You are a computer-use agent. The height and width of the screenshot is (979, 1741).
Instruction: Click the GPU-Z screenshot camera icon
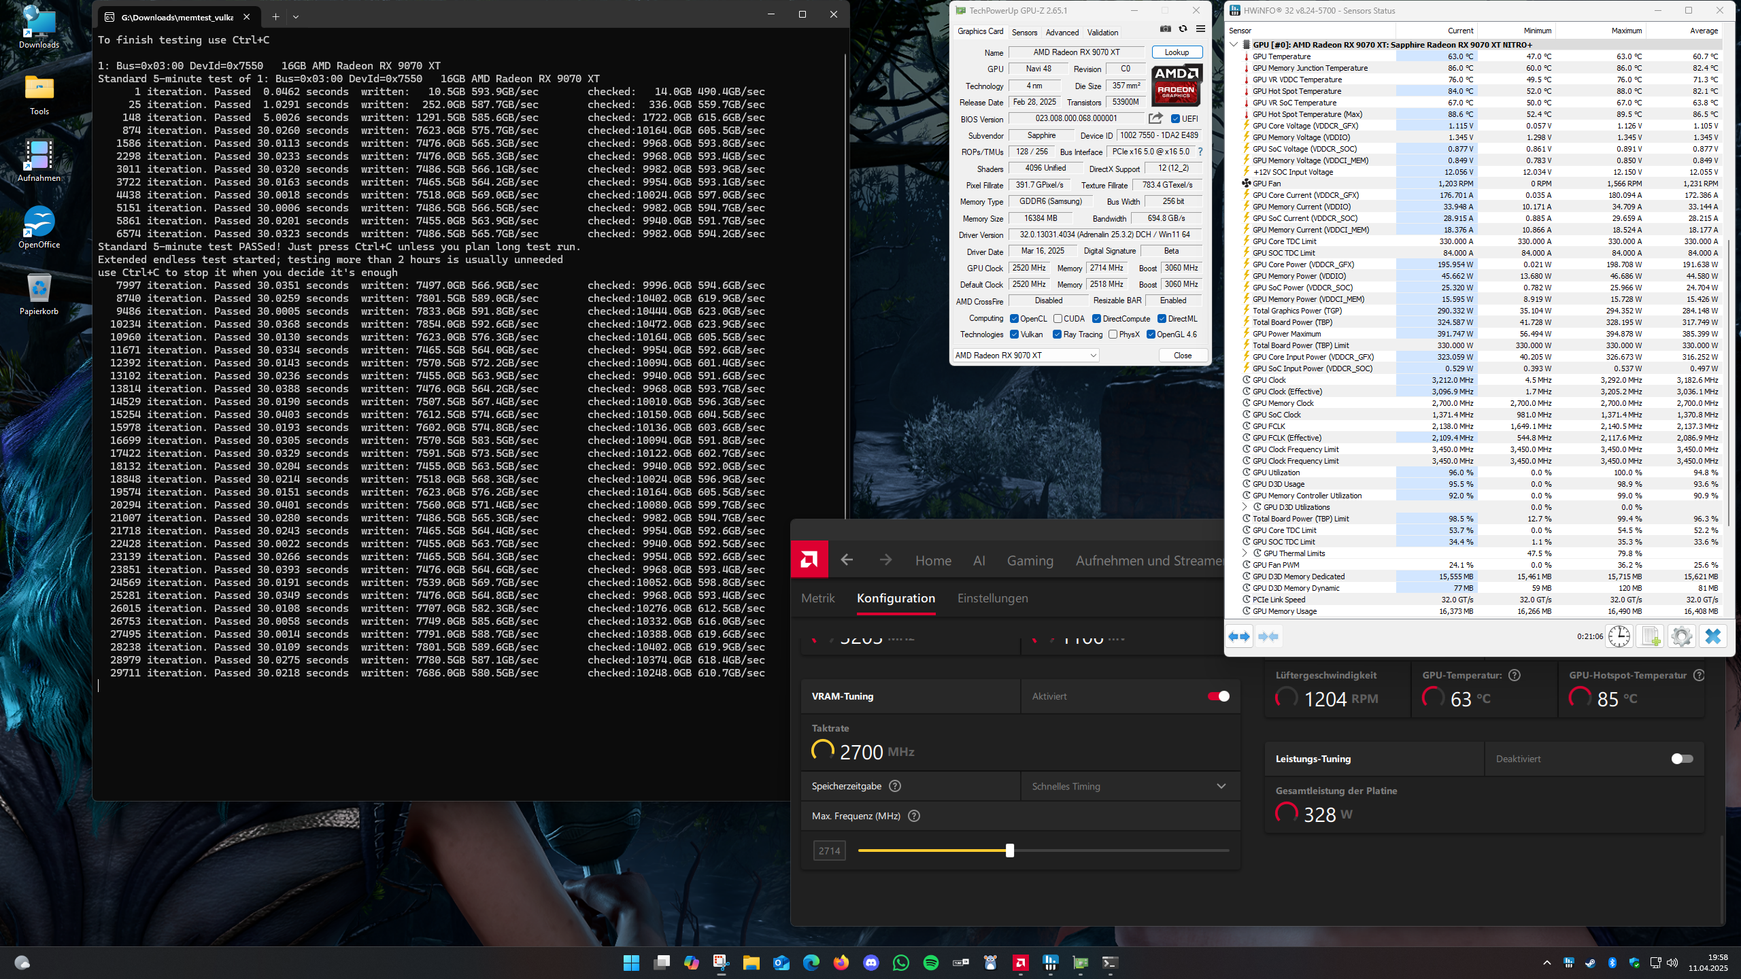coord(1165,29)
